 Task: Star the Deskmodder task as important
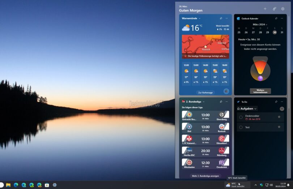(x=279, y=117)
